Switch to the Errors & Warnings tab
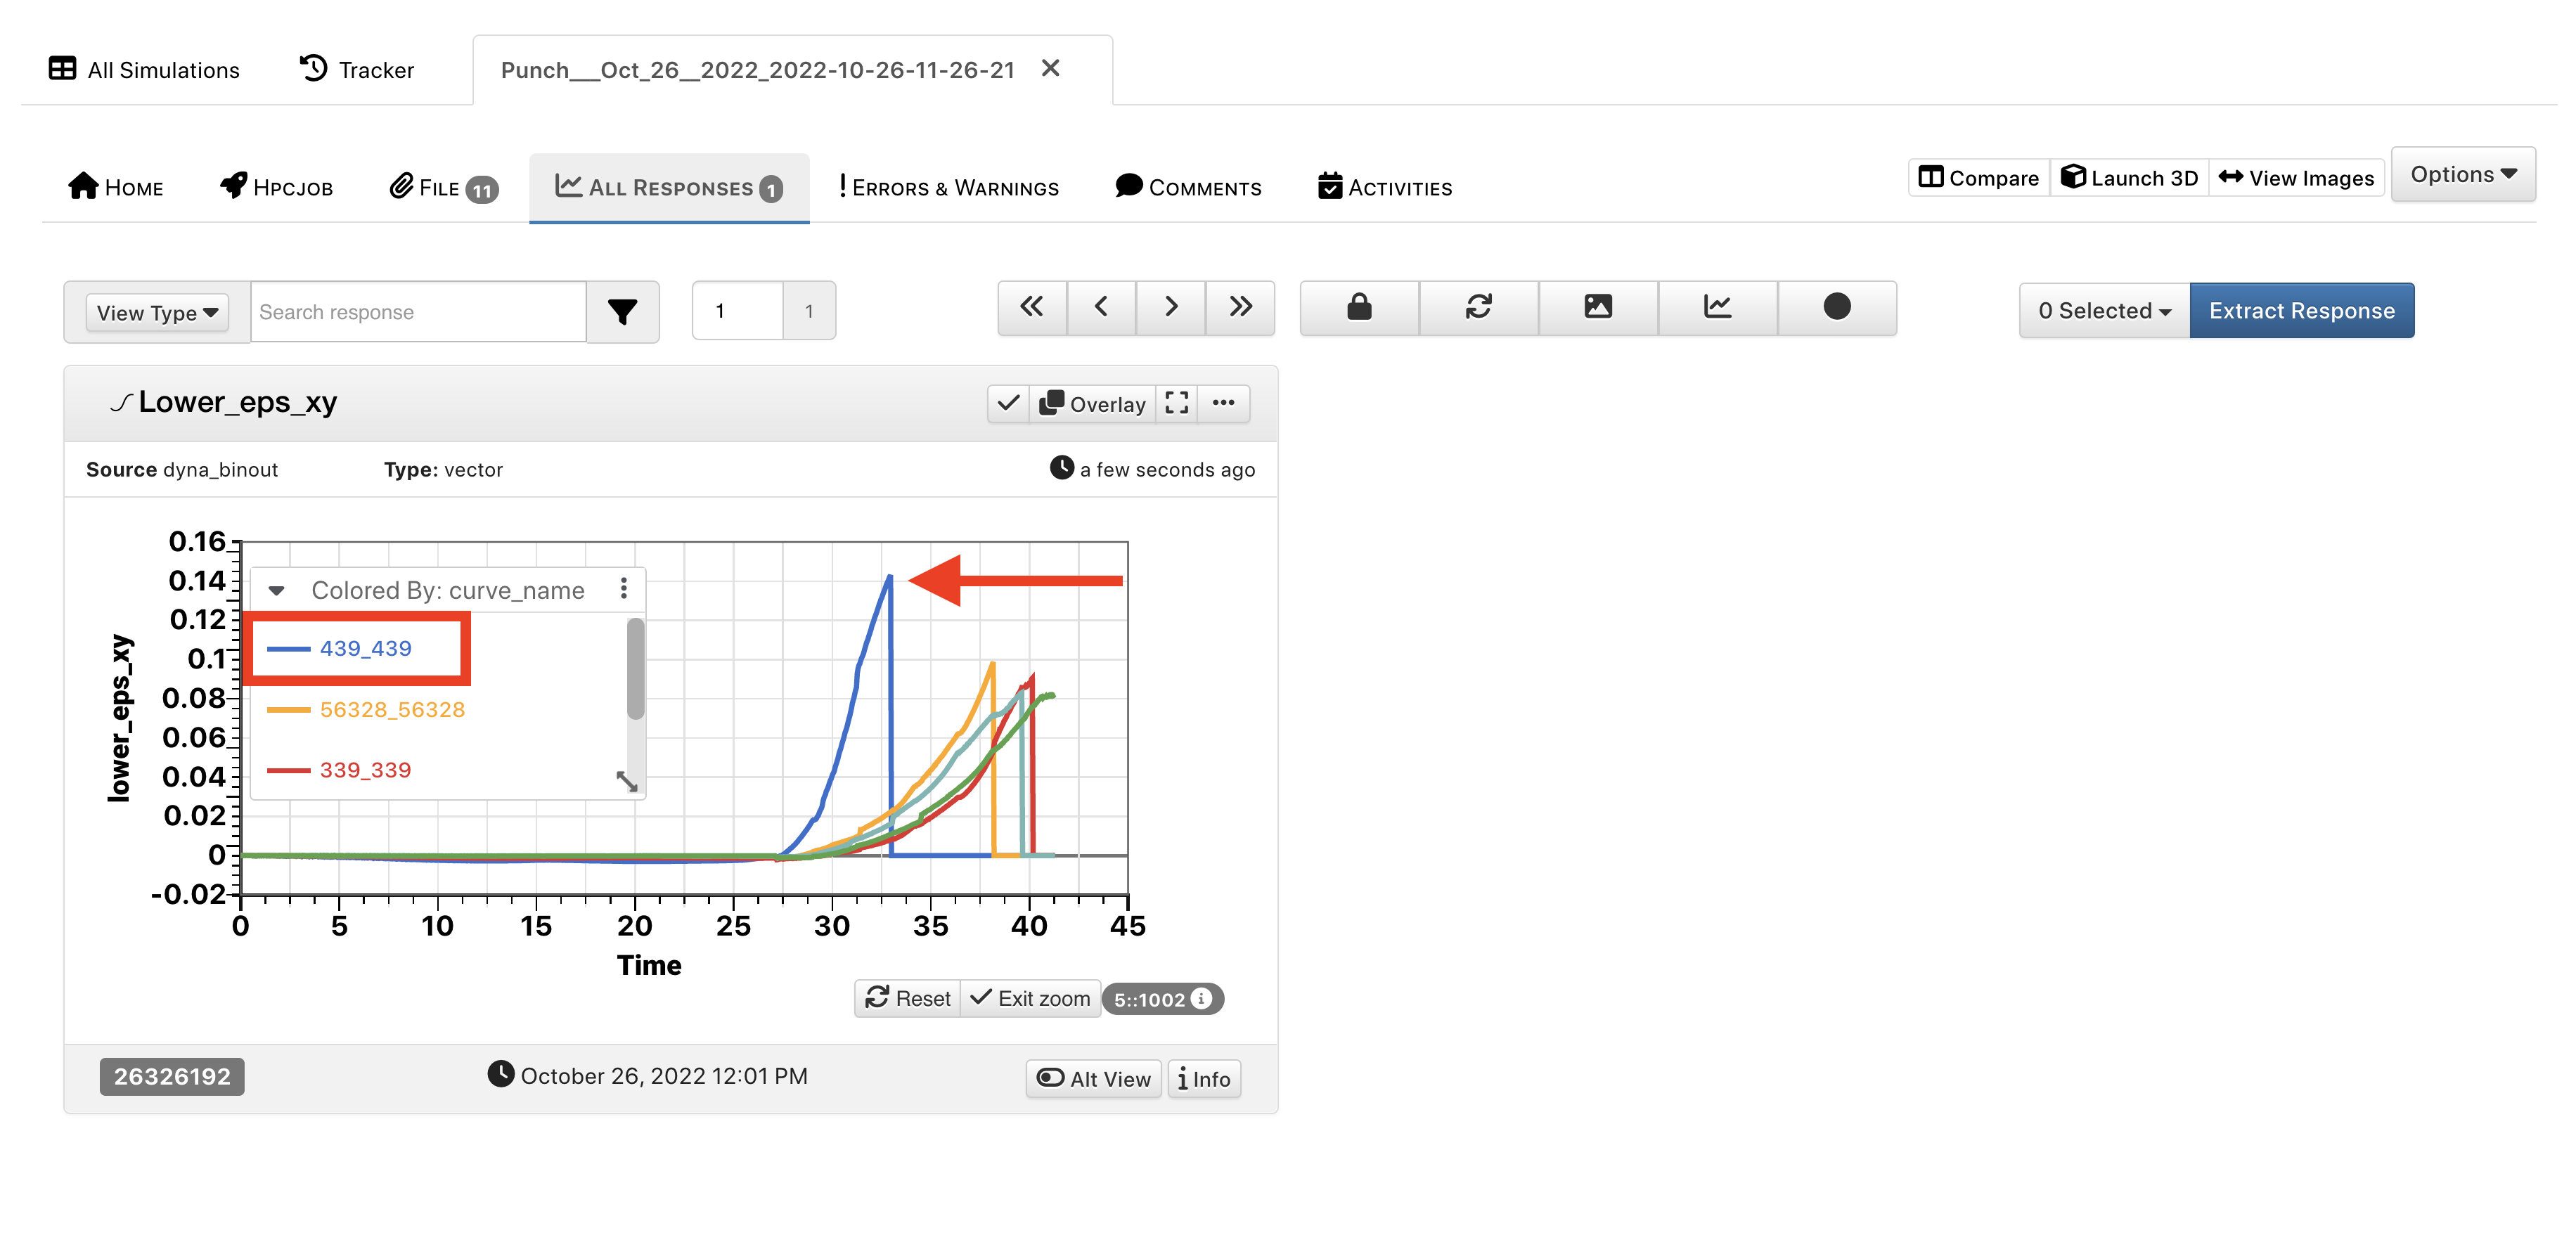Screen dimensions: 2576x1254 coord(948,188)
